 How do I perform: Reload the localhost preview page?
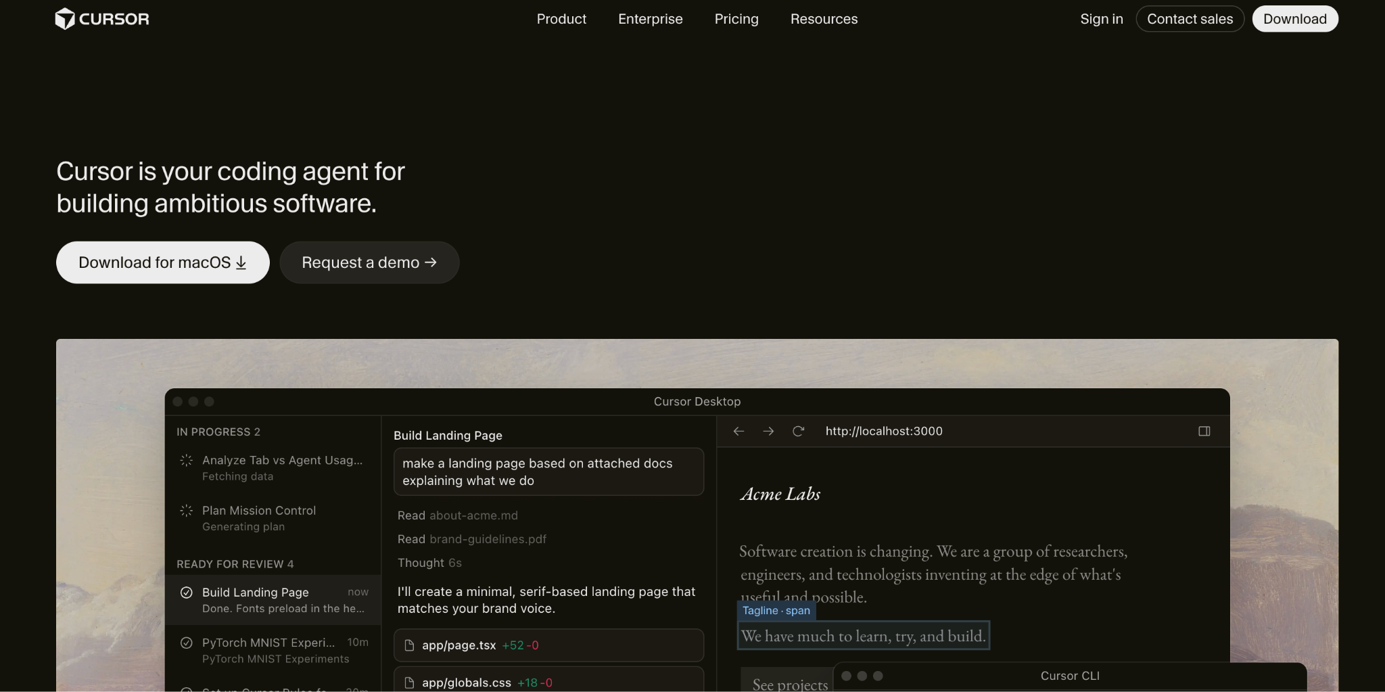click(798, 432)
